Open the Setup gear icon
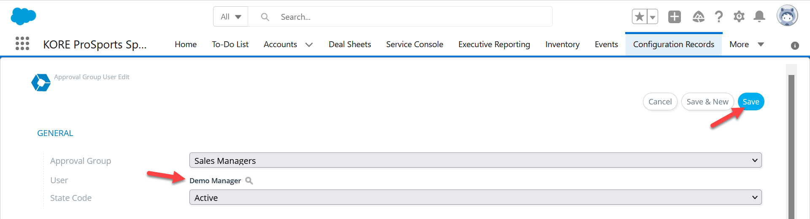This screenshot has width=810, height=219. coord(739,17)
